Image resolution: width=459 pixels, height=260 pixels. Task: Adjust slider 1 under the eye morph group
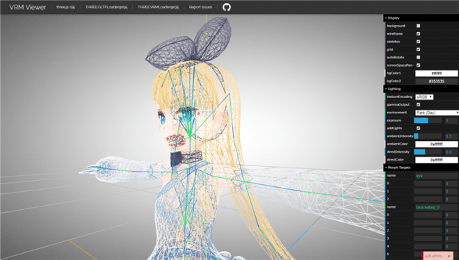click(428, 191)
